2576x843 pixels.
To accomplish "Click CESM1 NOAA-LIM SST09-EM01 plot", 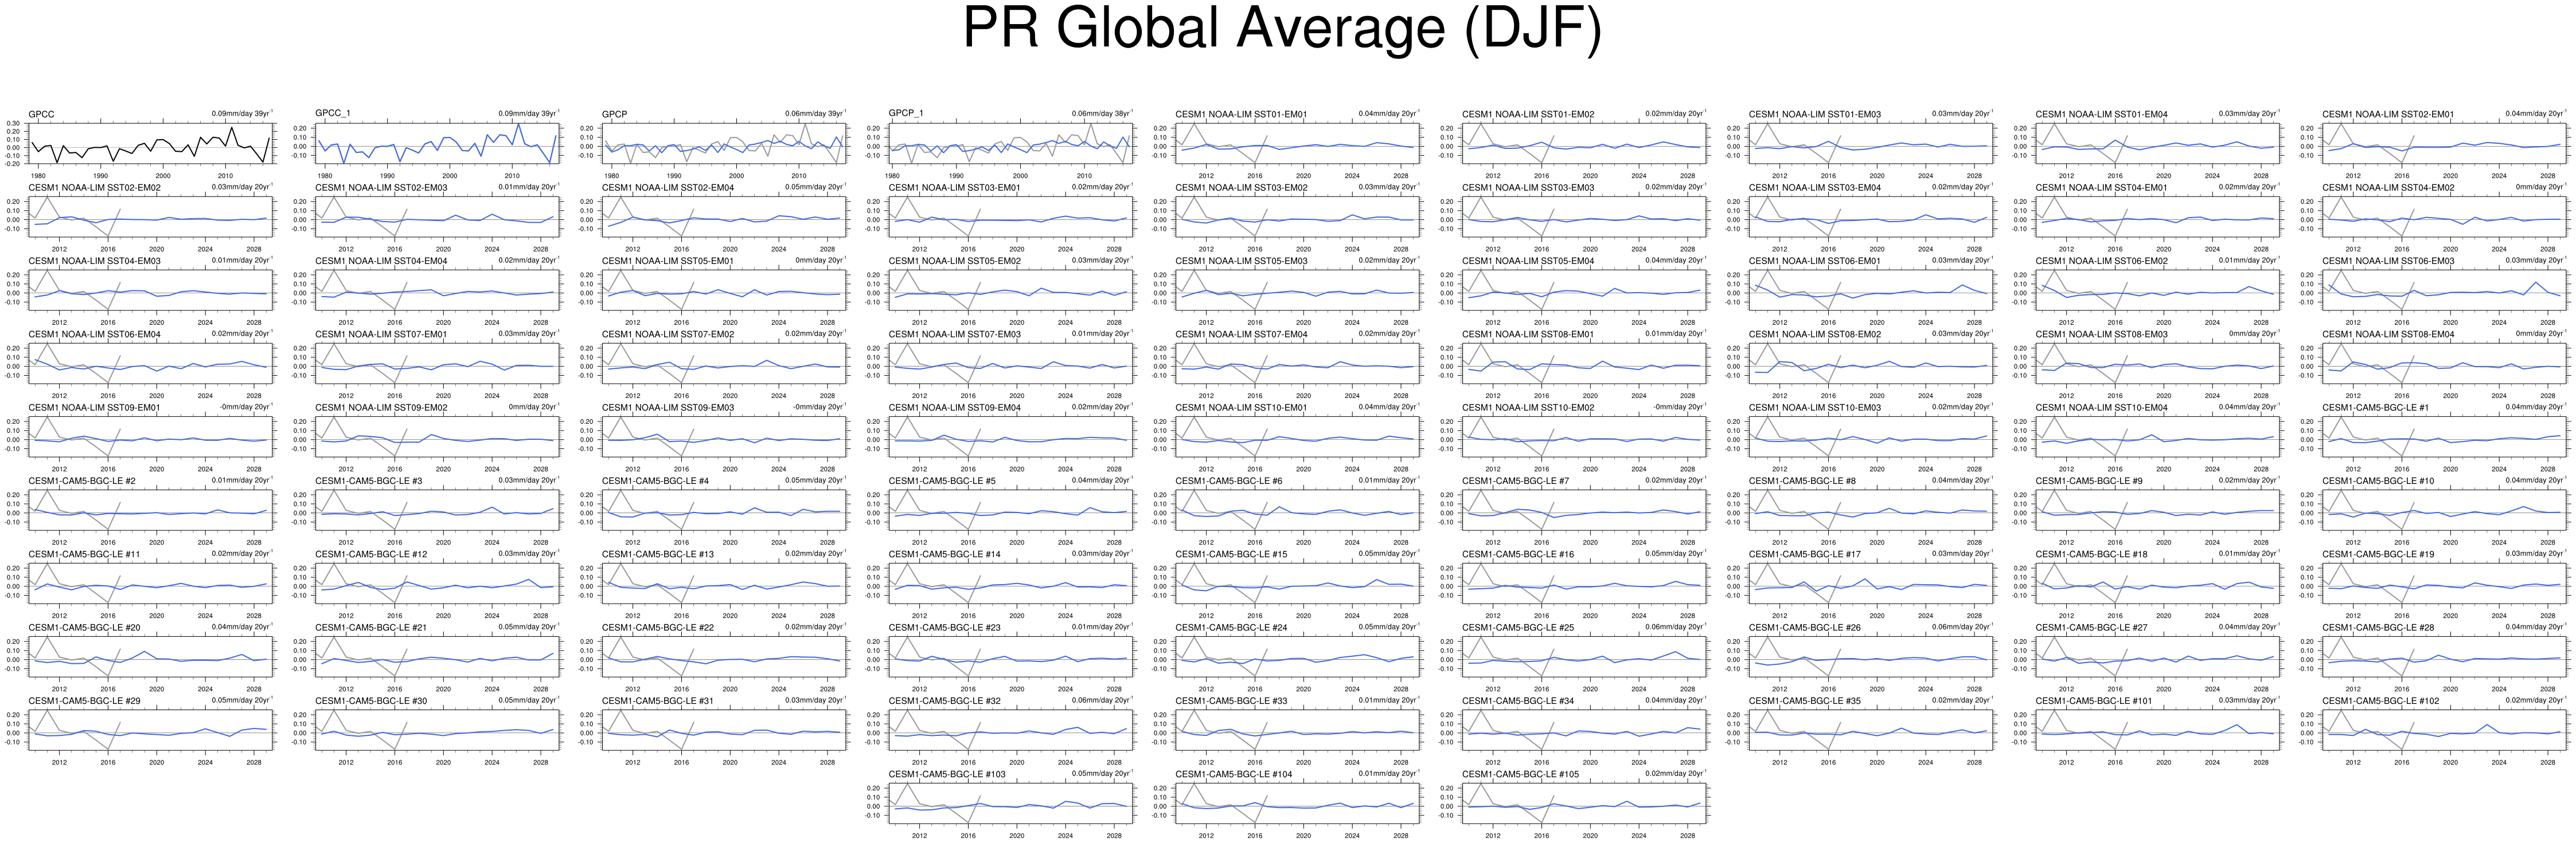I will click(150, 436).
